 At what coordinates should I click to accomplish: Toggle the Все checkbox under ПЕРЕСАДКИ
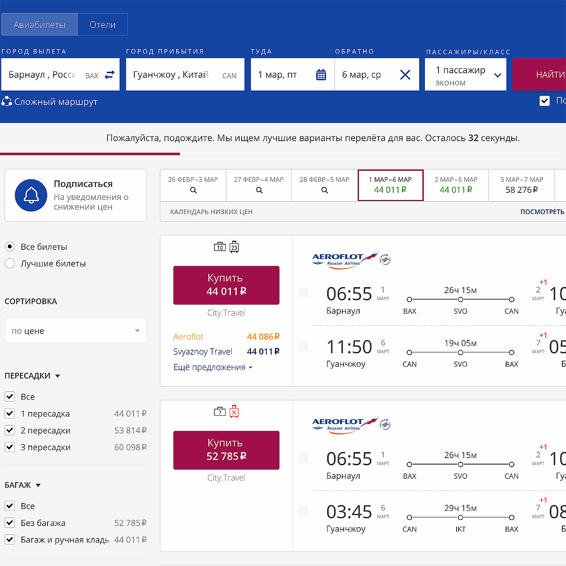click(10, 397)
